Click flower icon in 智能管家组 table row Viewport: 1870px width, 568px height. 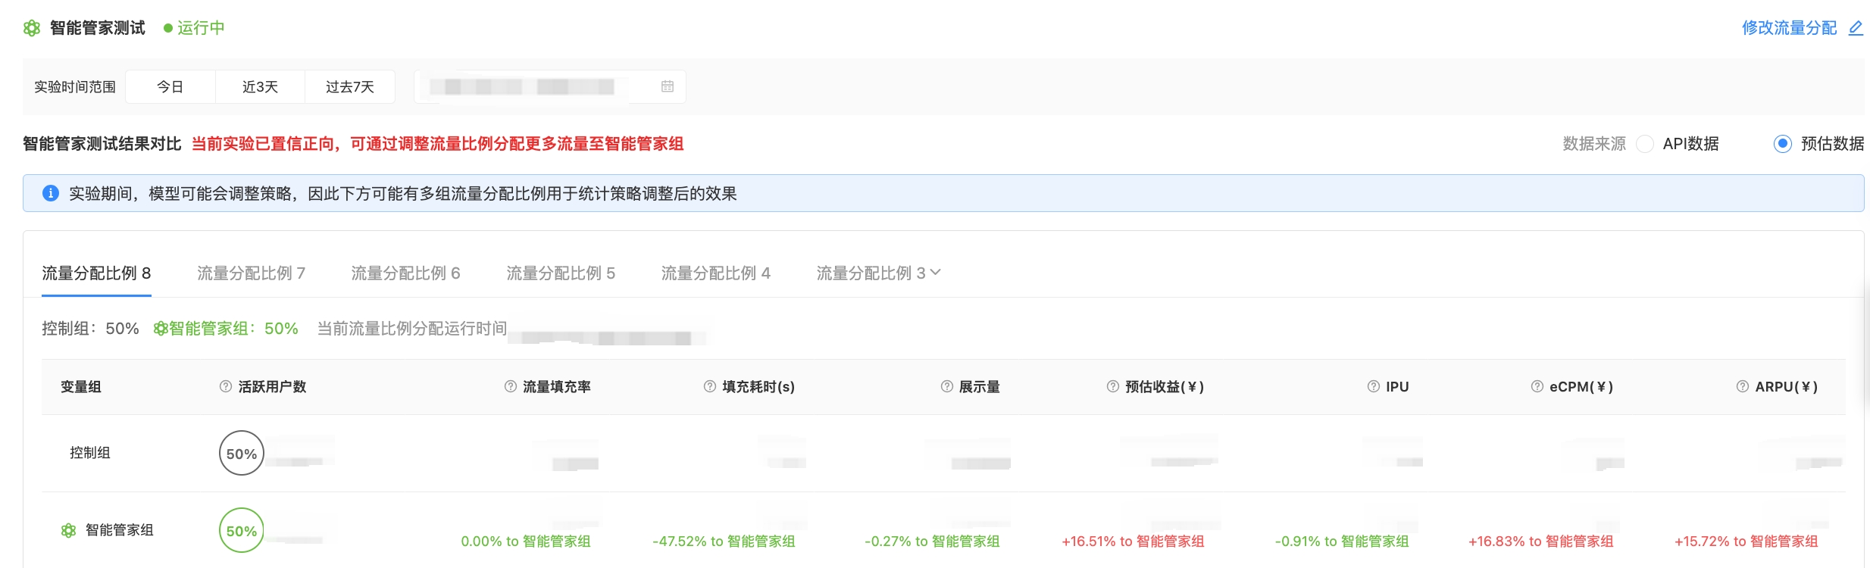pos(69,530)
